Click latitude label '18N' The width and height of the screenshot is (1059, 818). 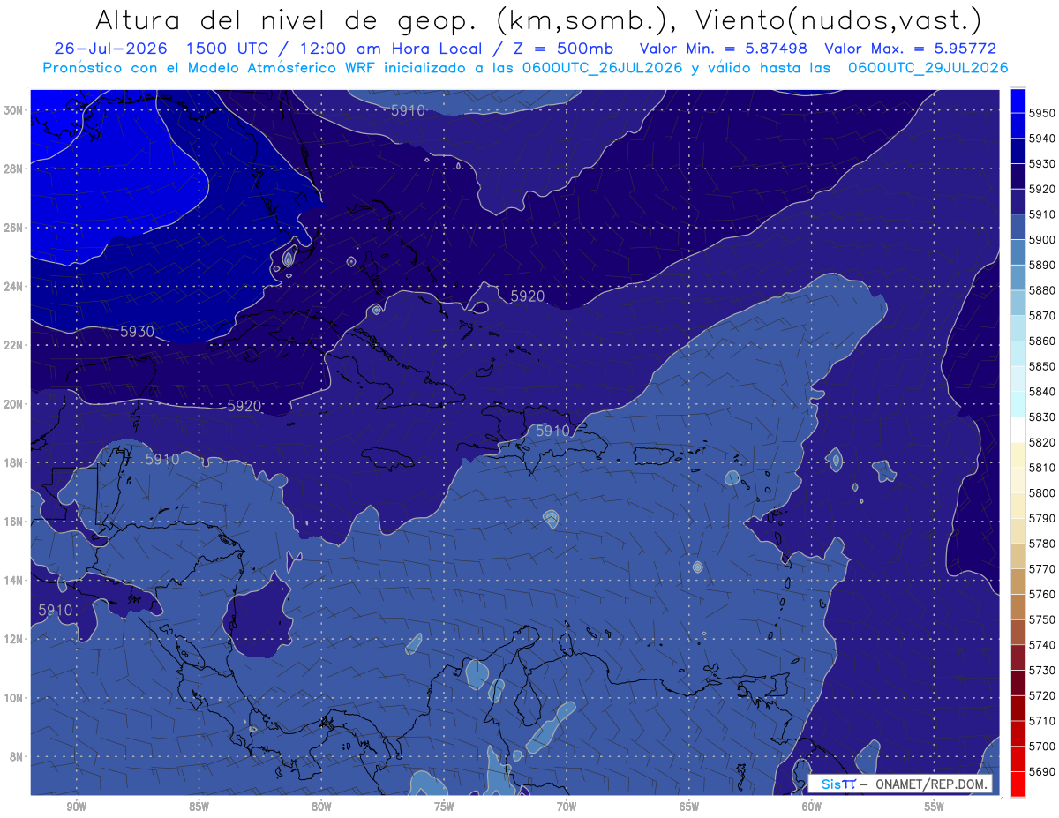pos(12,462)
